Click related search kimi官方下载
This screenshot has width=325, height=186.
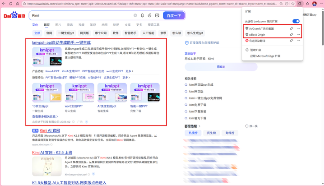pyautogui.click(x=198, y=118)
